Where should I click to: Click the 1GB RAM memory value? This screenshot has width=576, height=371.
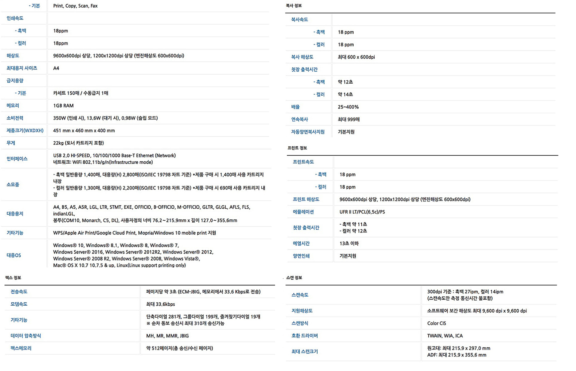pyautogui.click(x=63, y=106)
